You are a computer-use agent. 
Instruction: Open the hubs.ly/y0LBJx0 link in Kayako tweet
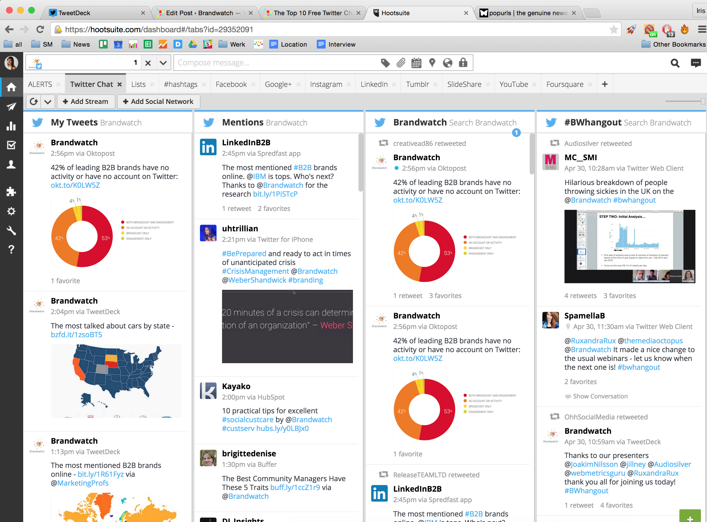(282, 429)
